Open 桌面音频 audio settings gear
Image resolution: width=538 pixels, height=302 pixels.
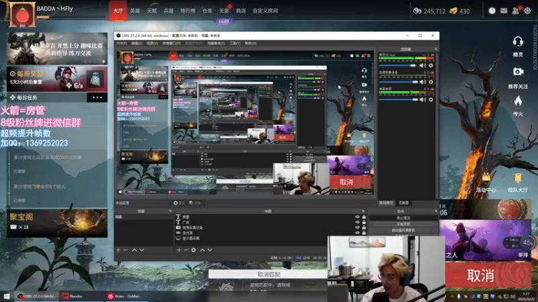431,99
